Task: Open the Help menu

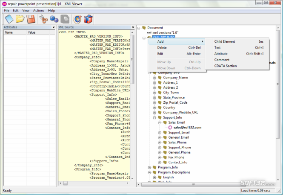Action: (51, 11)
